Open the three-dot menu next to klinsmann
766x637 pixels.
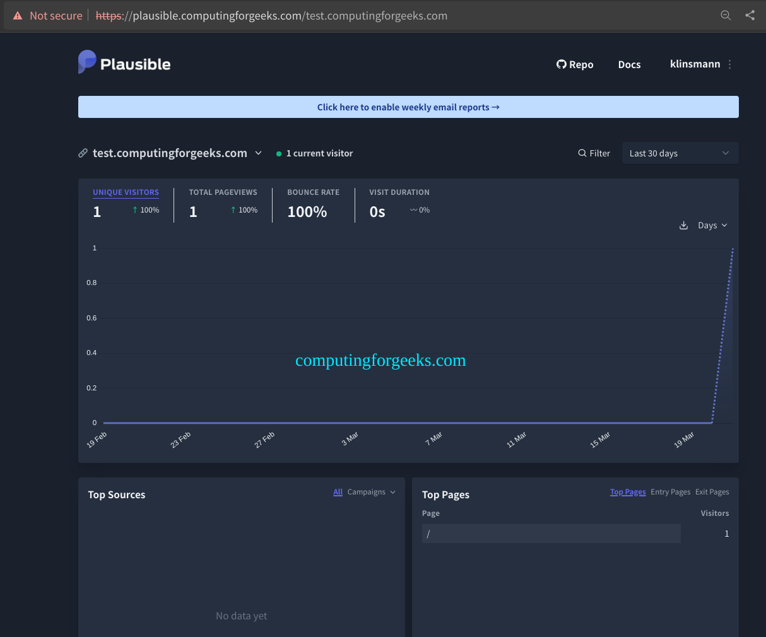pyautogui.click(x=730, y=64)
